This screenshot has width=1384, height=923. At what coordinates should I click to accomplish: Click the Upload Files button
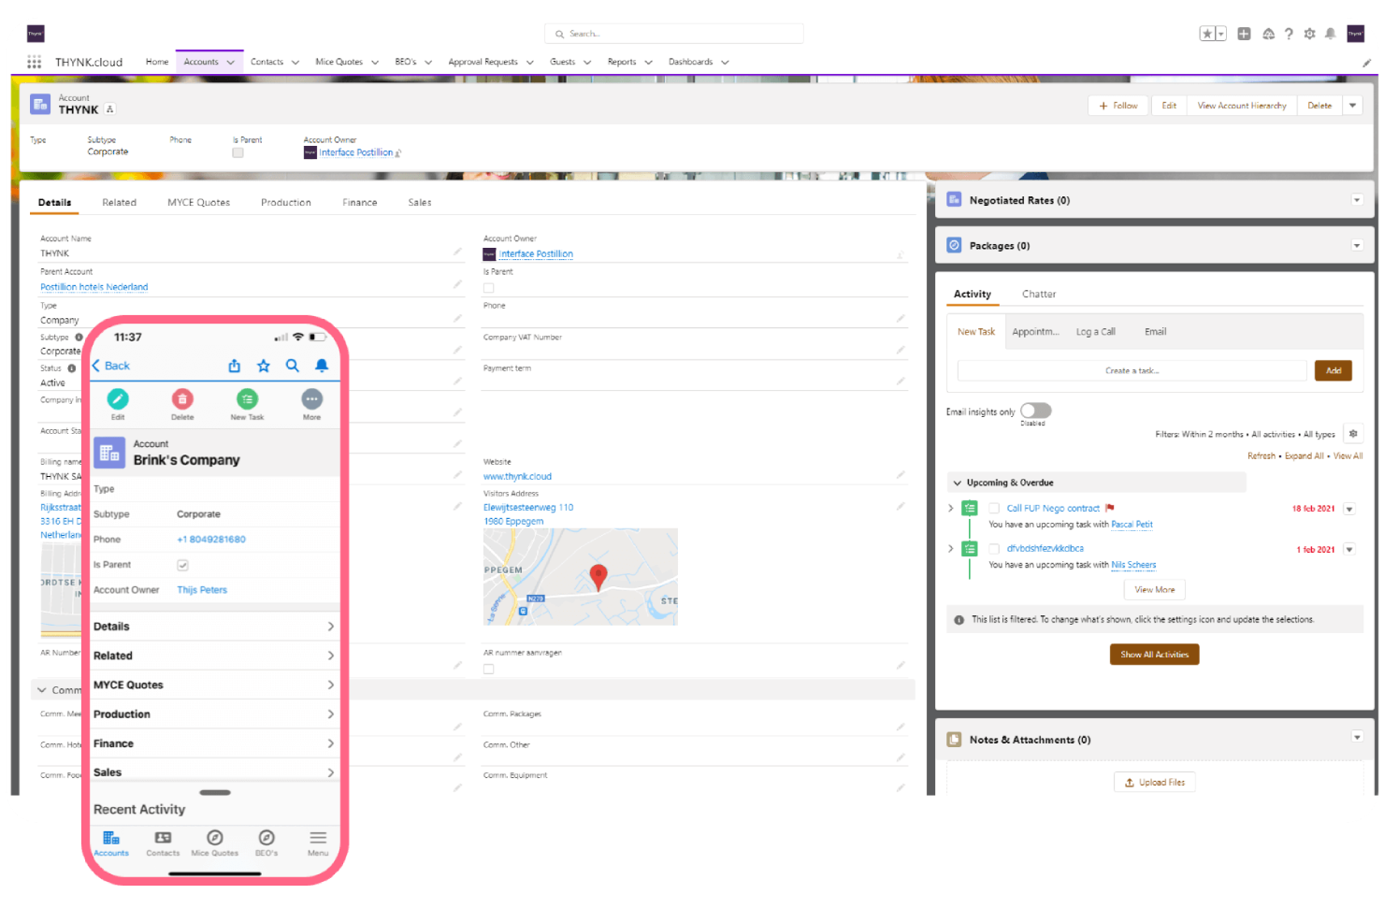point(1154,783)
